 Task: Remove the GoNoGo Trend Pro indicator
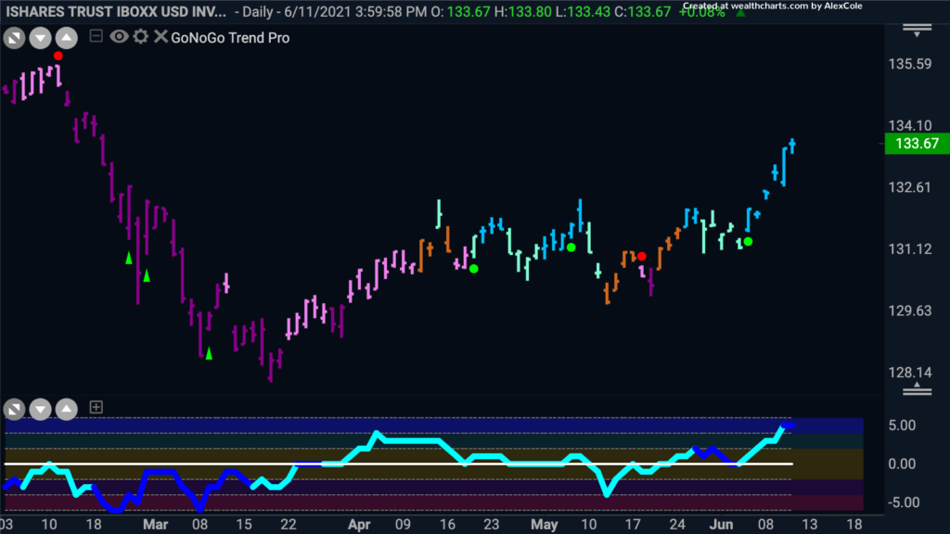pyautogui.click(x=160, y=37)
